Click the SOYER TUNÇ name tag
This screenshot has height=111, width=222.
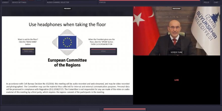pos(177,52)
